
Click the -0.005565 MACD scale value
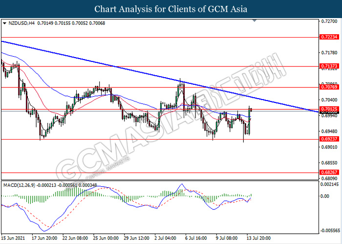coord(330,230)
